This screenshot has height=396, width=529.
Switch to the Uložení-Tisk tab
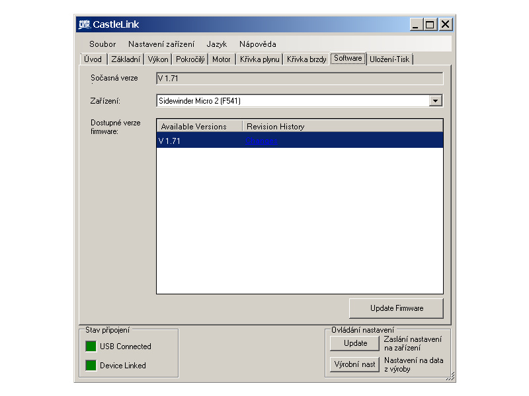390,59
